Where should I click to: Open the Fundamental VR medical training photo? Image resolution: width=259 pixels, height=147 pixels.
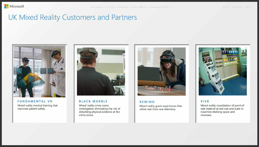pyautogui.click(x=39, y=72)
